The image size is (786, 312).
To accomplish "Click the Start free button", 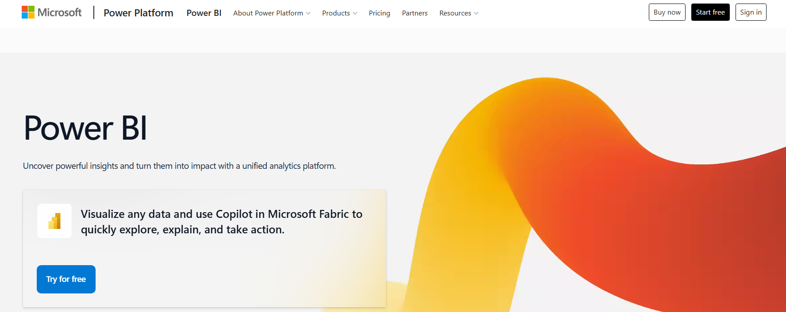I will pyautogui.click(x=710, y=12).
